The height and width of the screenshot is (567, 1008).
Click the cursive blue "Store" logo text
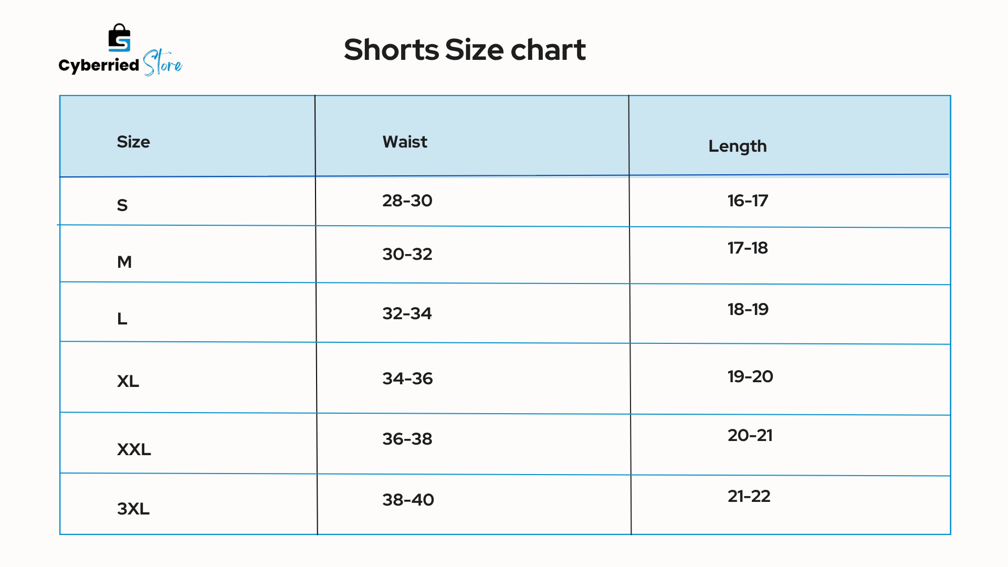pyautogui.click(x=163, y=64)
